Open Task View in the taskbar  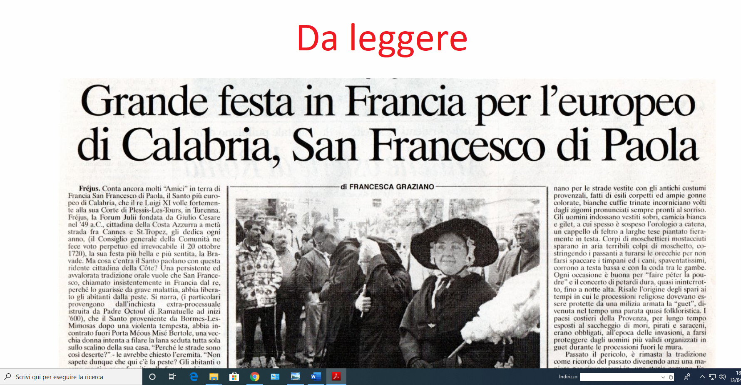pos(172,377)
